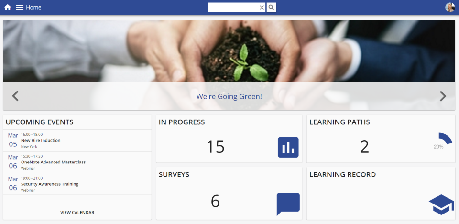The image size is (459, 224).
Task: Click the 20% progress dial in Learning Paths
Action: tap(443, 142)
